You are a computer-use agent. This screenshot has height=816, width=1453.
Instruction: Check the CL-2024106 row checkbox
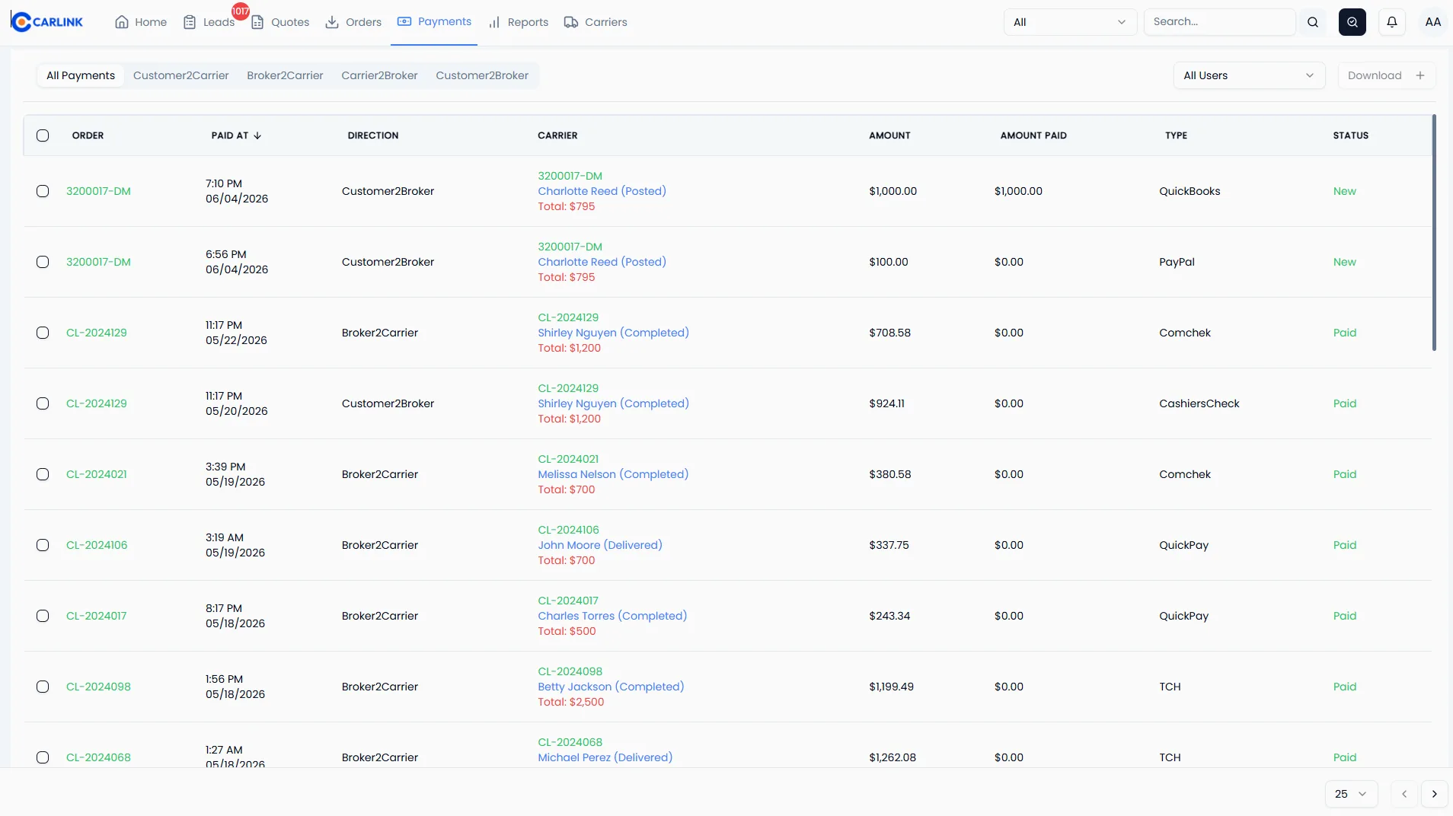43,545
